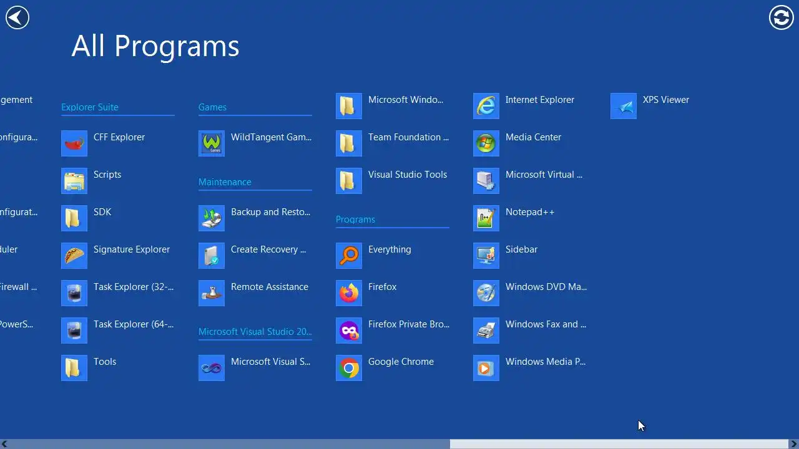Refresh the All Programs list
This screenshot has width=799, height=449.
[x=782, y=17]
